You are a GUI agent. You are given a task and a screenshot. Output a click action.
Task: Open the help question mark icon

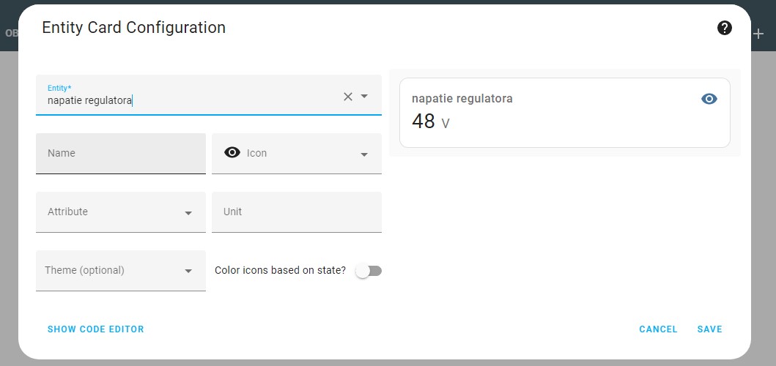click(x=725, y=29)
